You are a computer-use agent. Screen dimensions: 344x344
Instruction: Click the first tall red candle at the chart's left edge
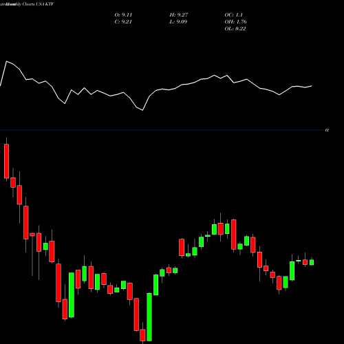(x=6, y=161)
